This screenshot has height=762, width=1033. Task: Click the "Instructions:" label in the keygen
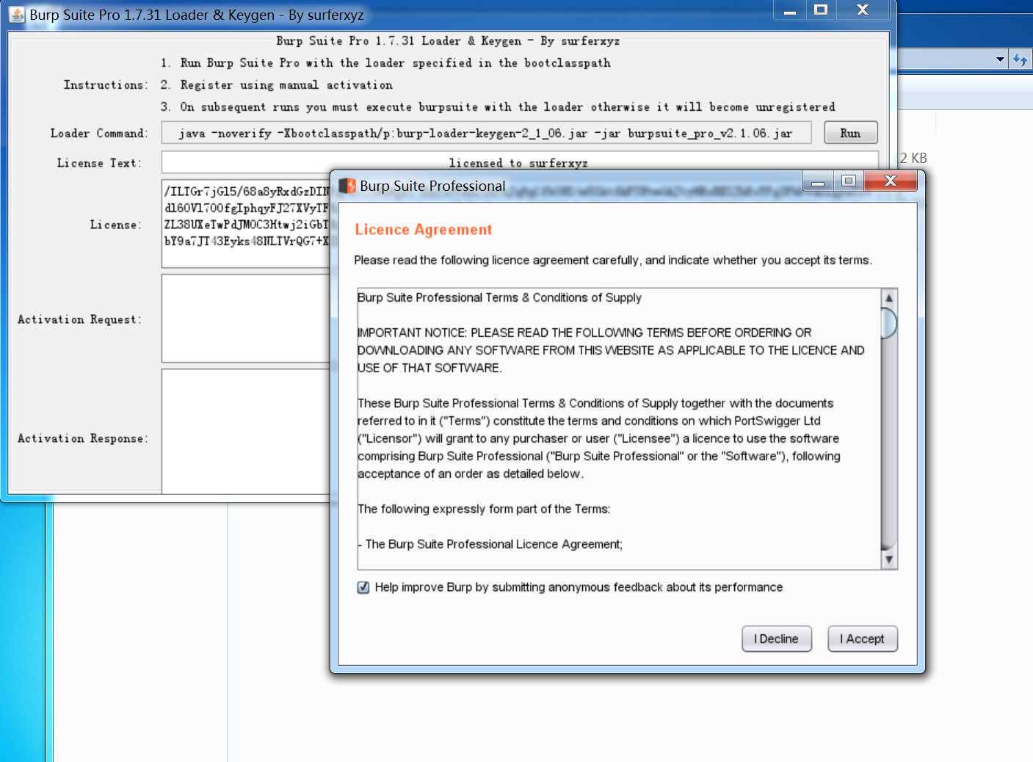[x=106, y=85]
